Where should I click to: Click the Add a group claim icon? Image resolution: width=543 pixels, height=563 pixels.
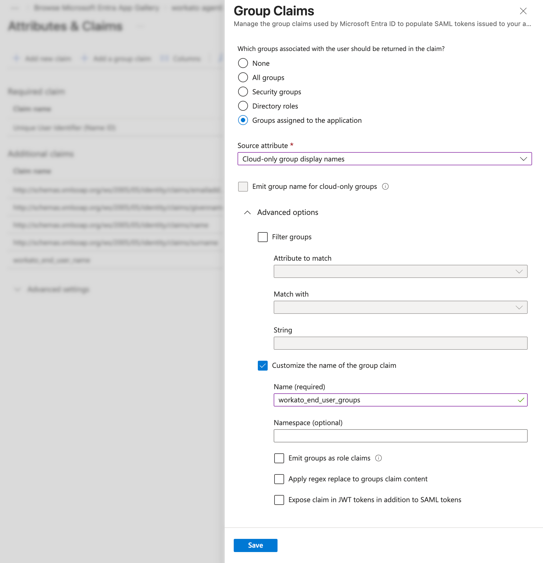[x=84, y=58]
